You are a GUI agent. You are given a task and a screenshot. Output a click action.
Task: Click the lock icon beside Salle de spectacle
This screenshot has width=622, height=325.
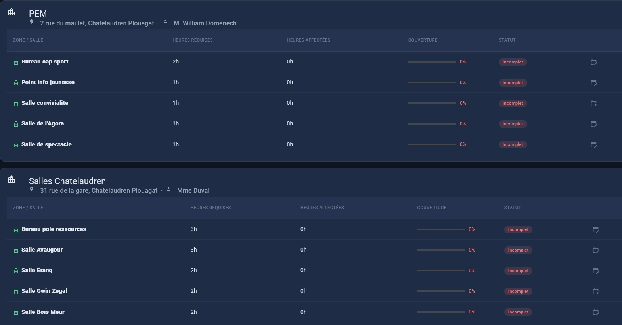tap(16, 145)
